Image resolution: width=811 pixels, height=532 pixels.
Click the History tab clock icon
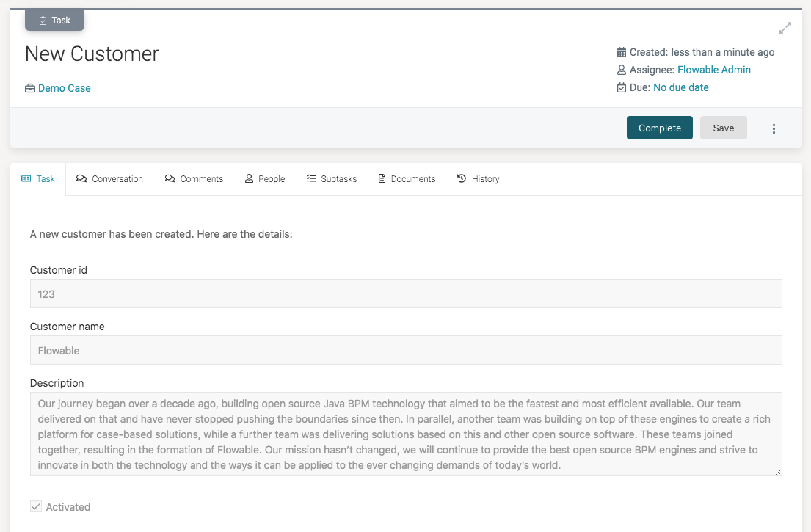pos(462,178)
